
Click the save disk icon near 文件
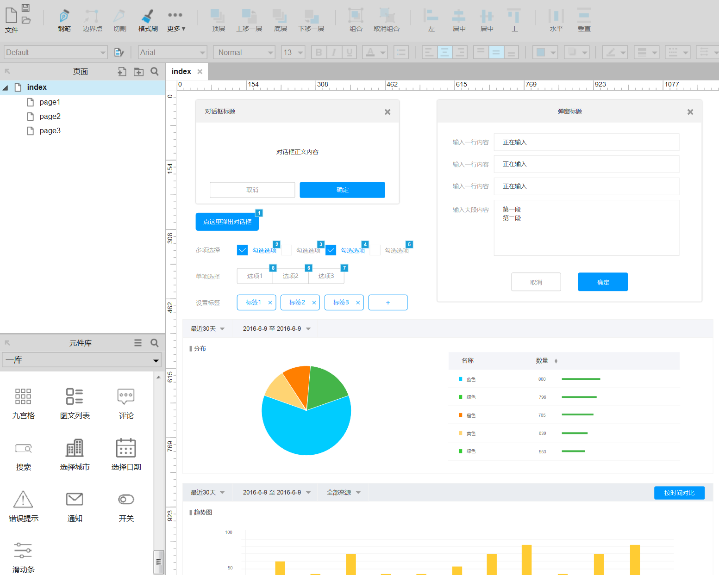[26, 8]
